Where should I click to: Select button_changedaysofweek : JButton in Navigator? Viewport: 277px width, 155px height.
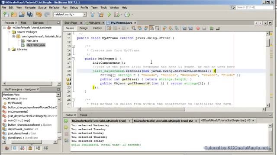pyautogui.click(x=29, y=125)
